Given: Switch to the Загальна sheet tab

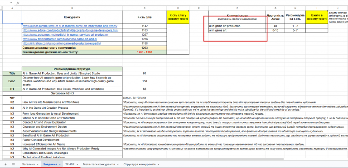Looking at the screenshot, I should click(28, 164).
